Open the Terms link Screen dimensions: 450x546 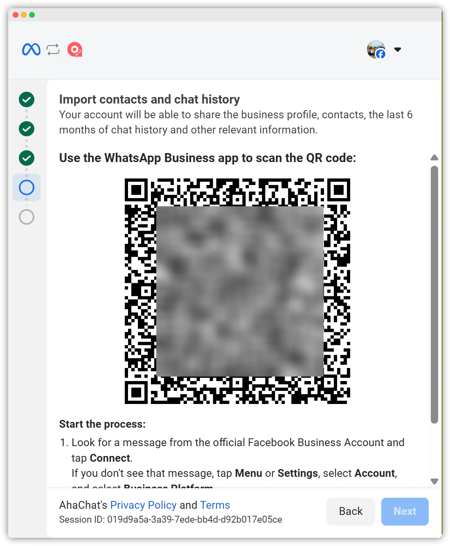coord(215,505)
